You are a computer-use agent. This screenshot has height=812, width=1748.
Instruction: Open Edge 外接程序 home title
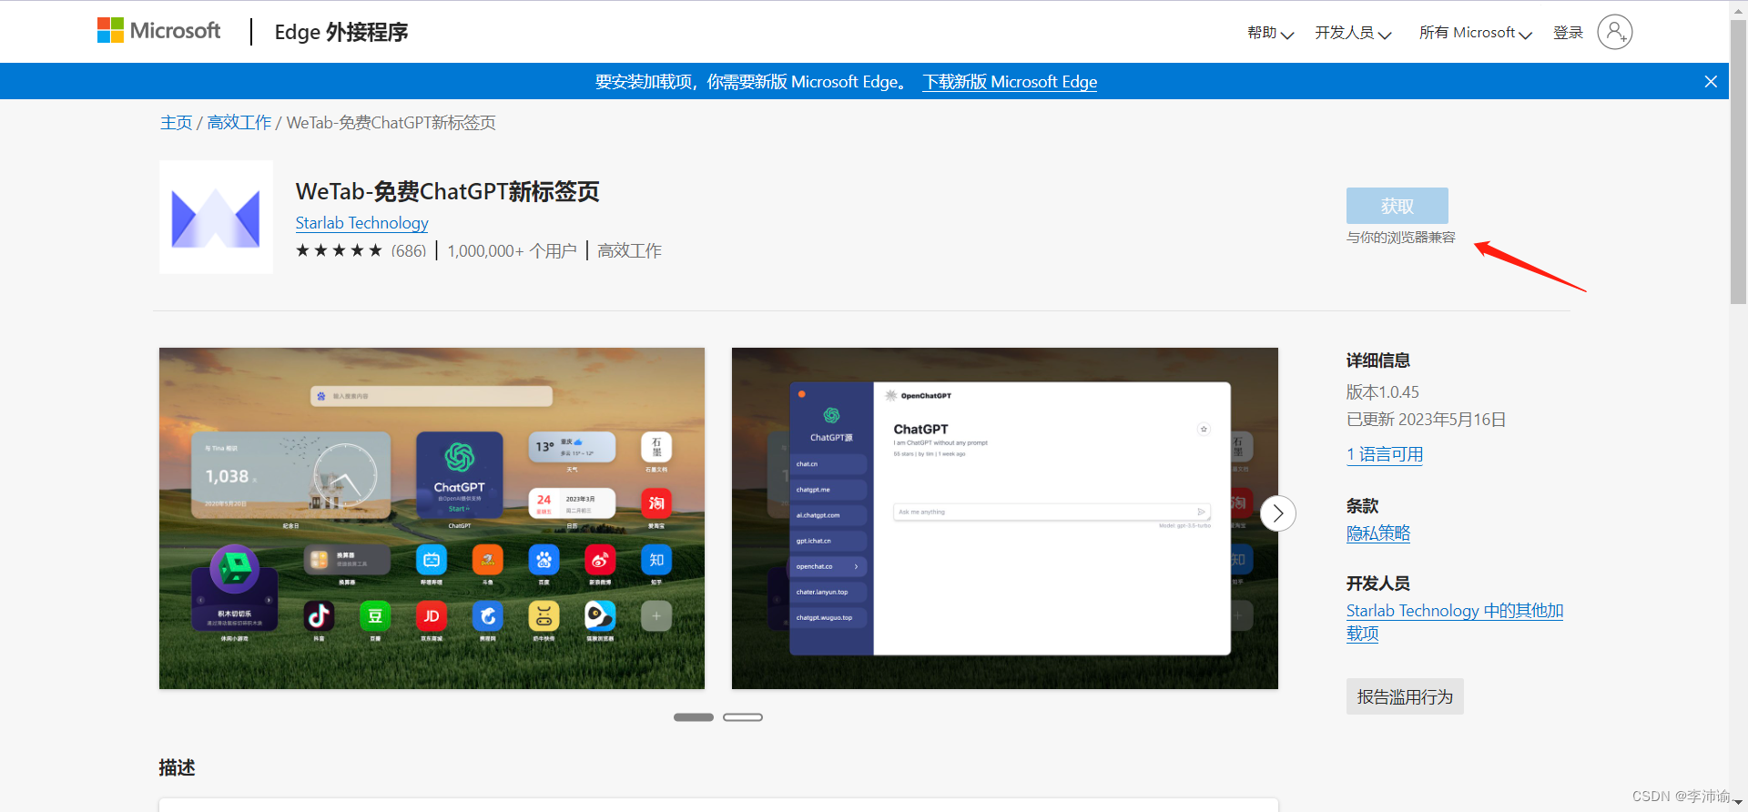click(x=340, y=32)
